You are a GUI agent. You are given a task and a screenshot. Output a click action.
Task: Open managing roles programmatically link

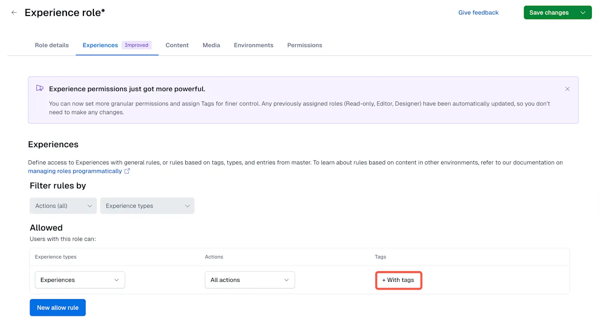click(75, 171)
